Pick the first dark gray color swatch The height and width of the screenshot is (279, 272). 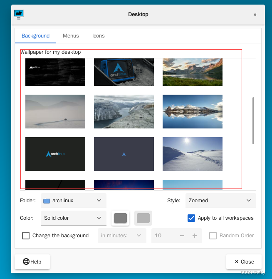120,218
